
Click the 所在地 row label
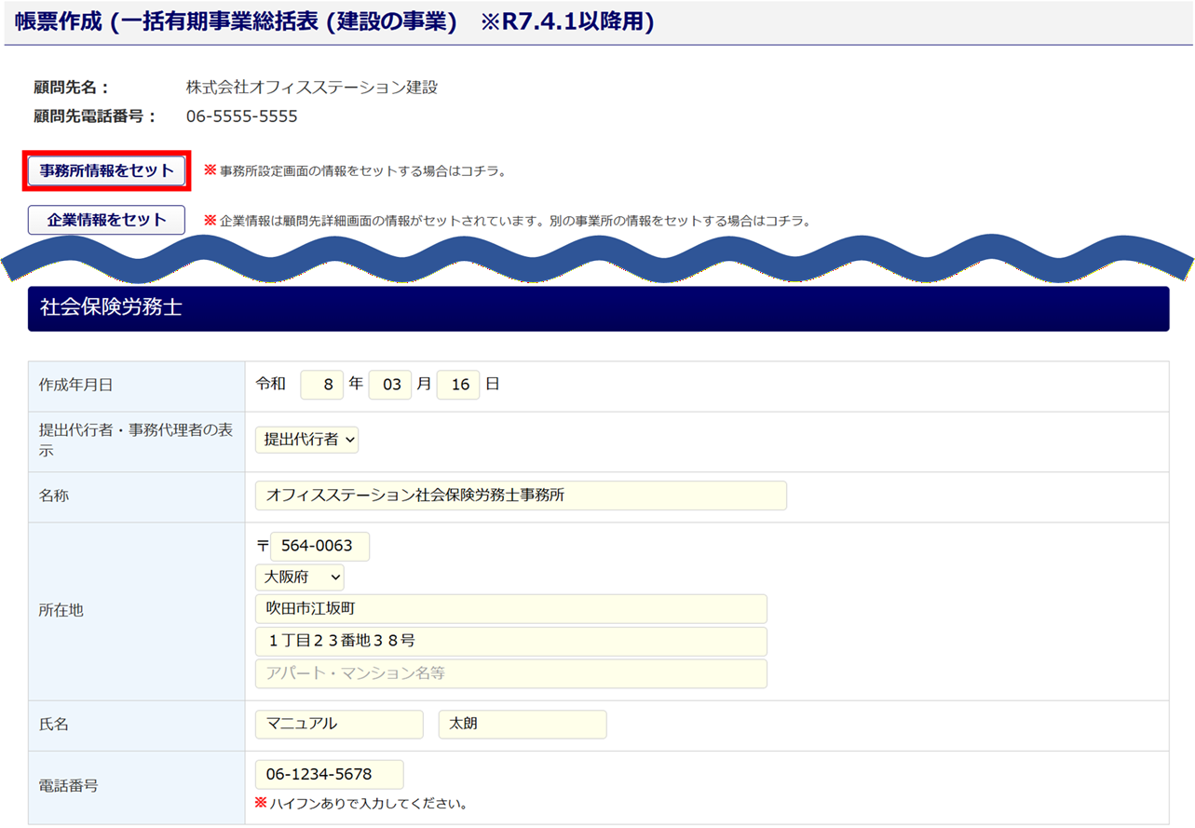[x=61, y=611]
